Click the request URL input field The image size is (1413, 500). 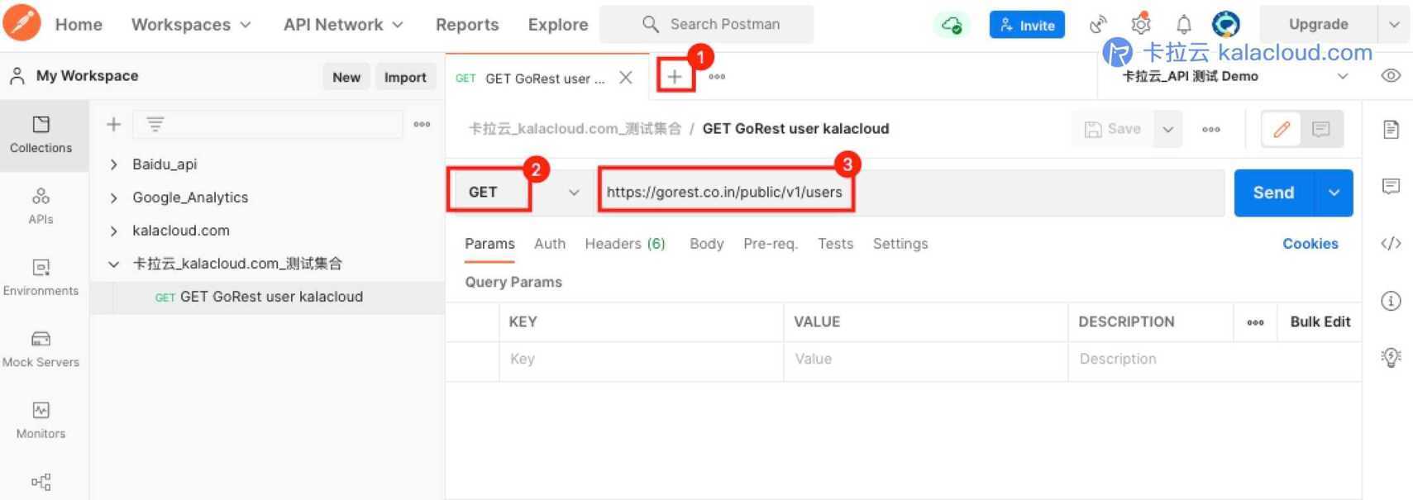tap(909, 193)
